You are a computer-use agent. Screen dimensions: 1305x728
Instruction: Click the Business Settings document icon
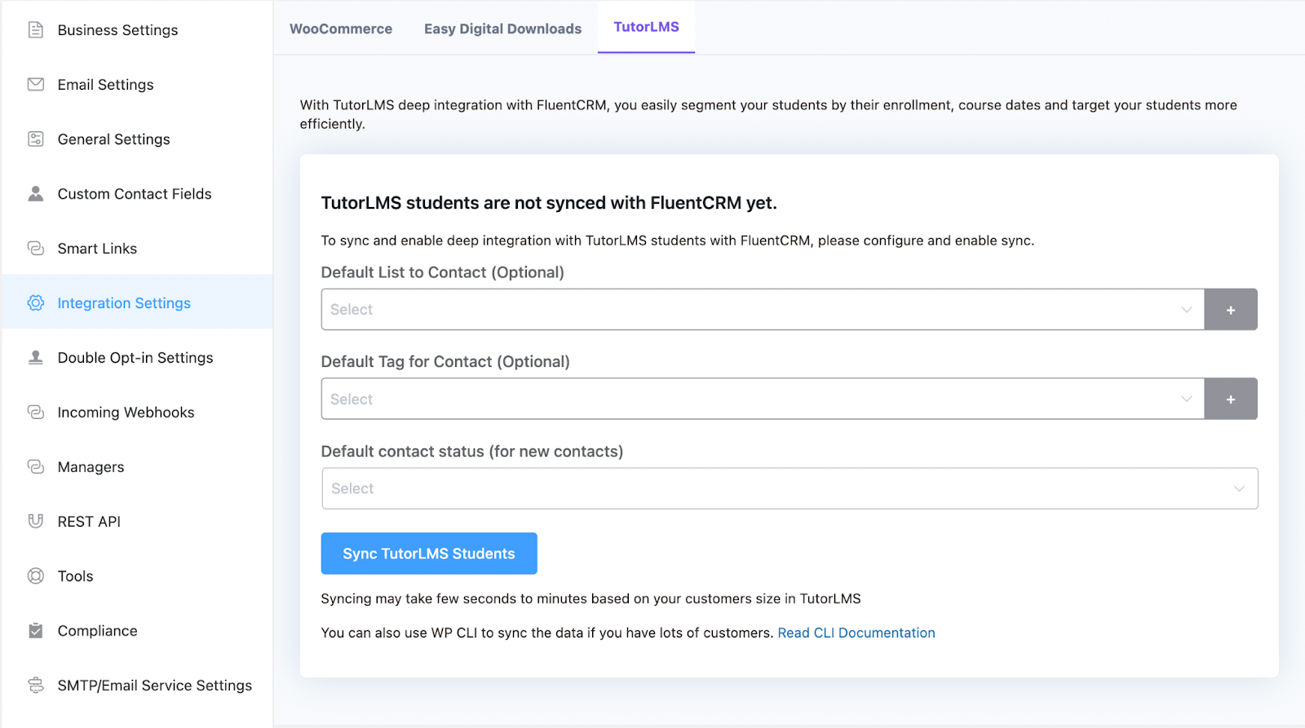coord(36,30)
